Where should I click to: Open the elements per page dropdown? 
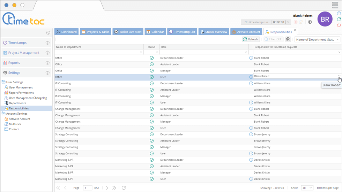pyautogui.click(x=307, y=188)
